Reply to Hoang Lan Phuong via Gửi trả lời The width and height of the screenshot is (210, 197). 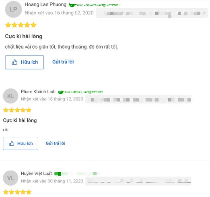pyautogui.click(x=63, y=62)
